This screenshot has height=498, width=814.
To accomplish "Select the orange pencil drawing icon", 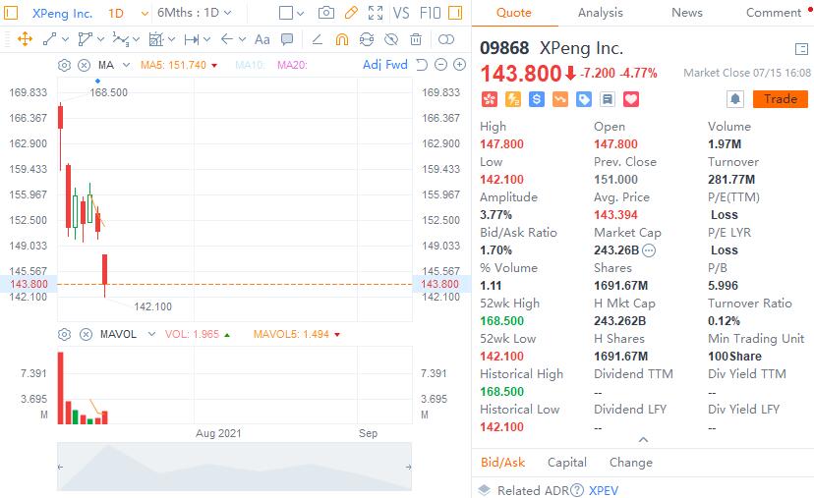I will [351, 13].
